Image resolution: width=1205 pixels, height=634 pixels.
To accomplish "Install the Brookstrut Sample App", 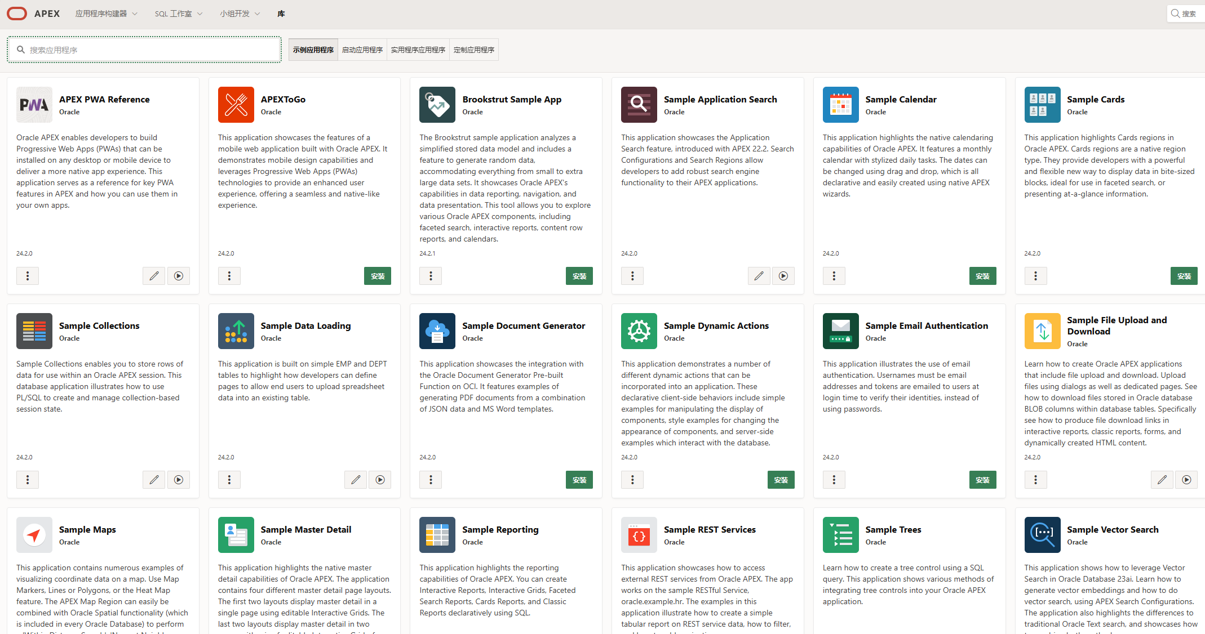I will coord(579,276).
